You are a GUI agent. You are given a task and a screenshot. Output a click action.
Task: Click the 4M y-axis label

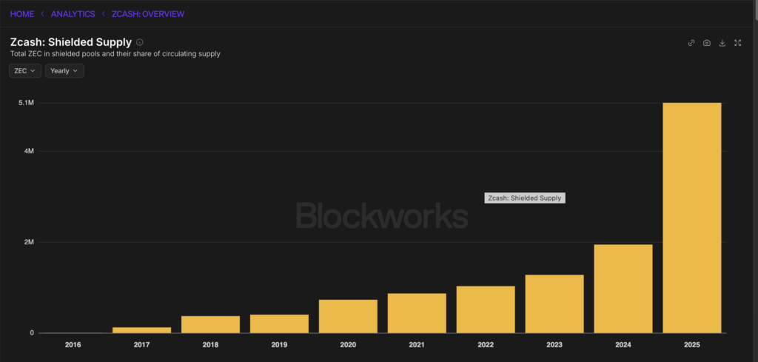tap(29, 151)
